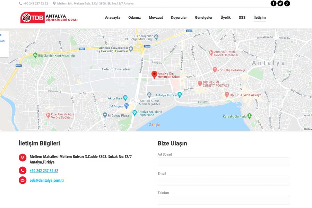The height and width of the screenshot is (208, 312).
Task: Click into the Ad Soyad input field
Action: click(224, 162)
